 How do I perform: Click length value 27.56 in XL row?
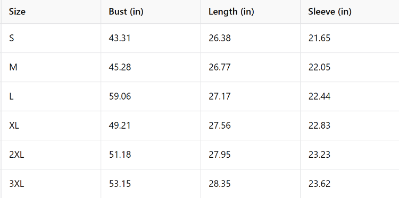[x=220, y=125]
